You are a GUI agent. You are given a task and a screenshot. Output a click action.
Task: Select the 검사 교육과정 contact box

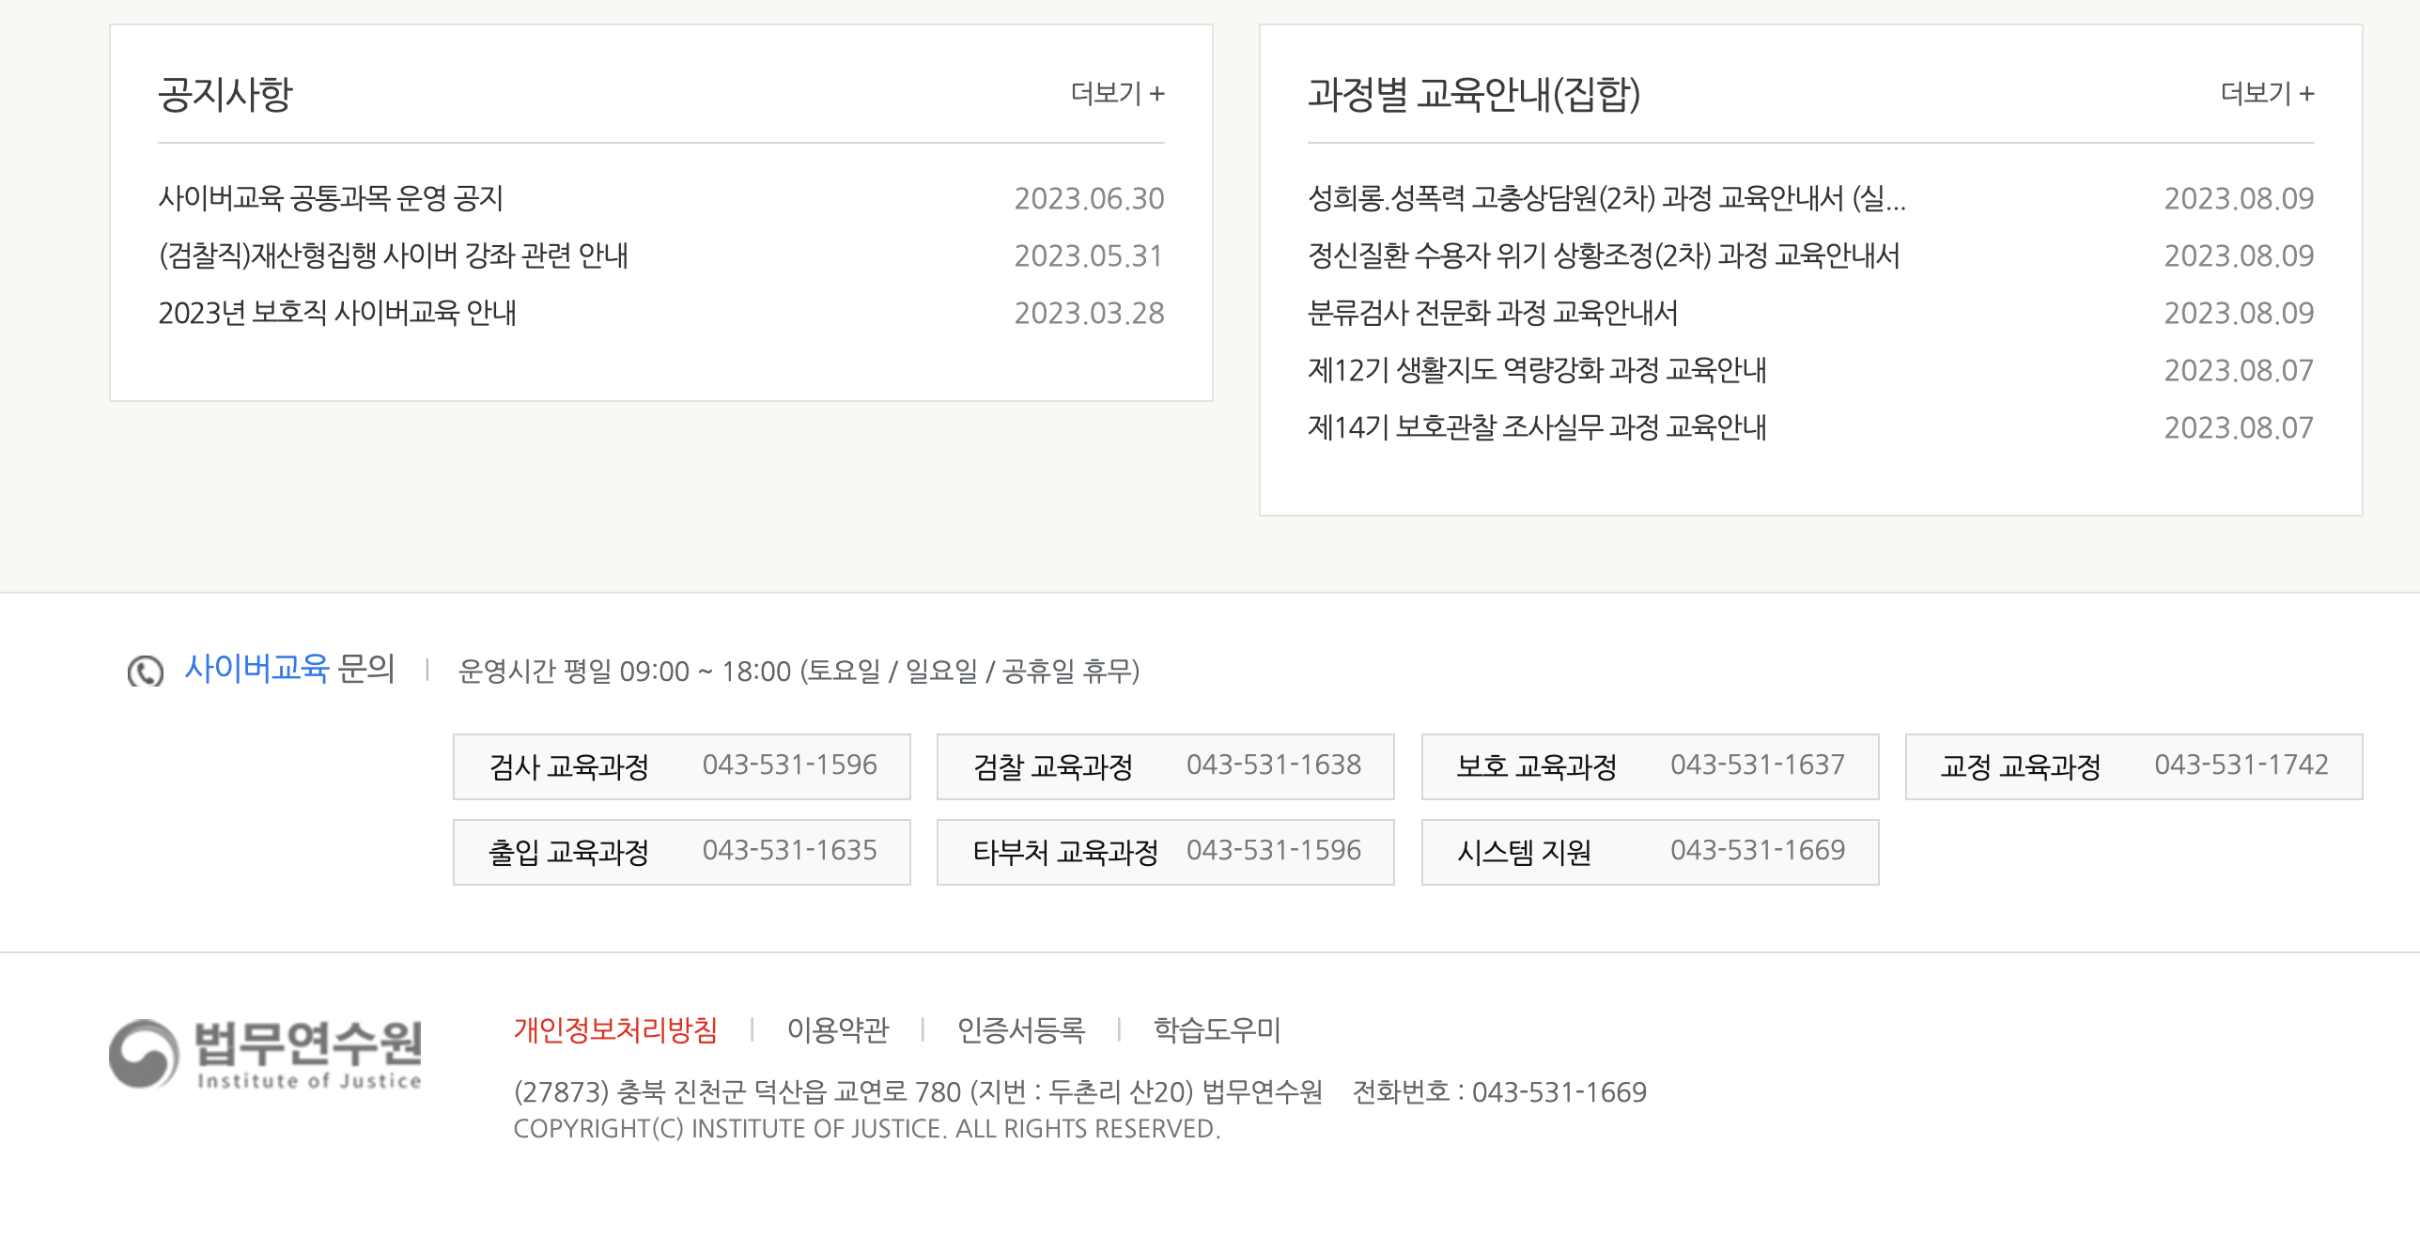[681, 766]
